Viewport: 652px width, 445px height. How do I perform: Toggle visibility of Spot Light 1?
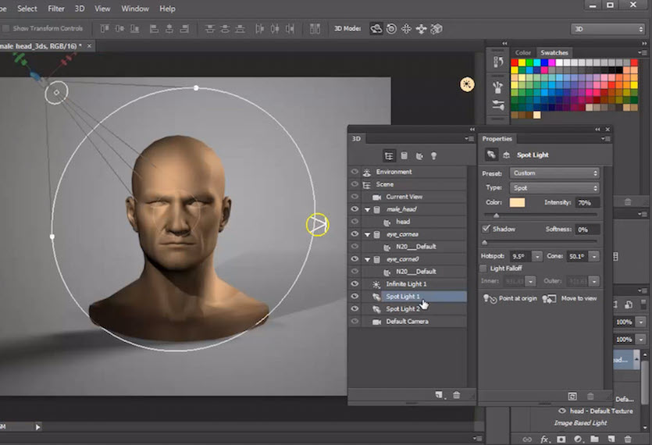click(355, 296)
